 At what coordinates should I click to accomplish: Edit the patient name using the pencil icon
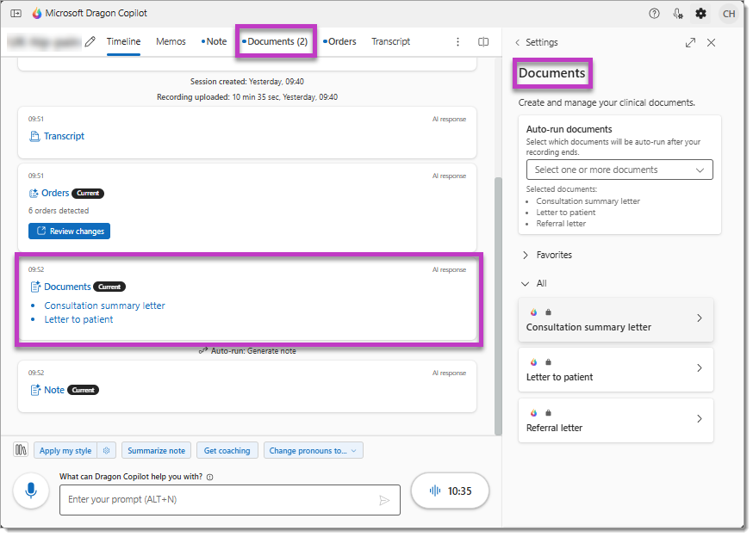(x=90, y=40)
